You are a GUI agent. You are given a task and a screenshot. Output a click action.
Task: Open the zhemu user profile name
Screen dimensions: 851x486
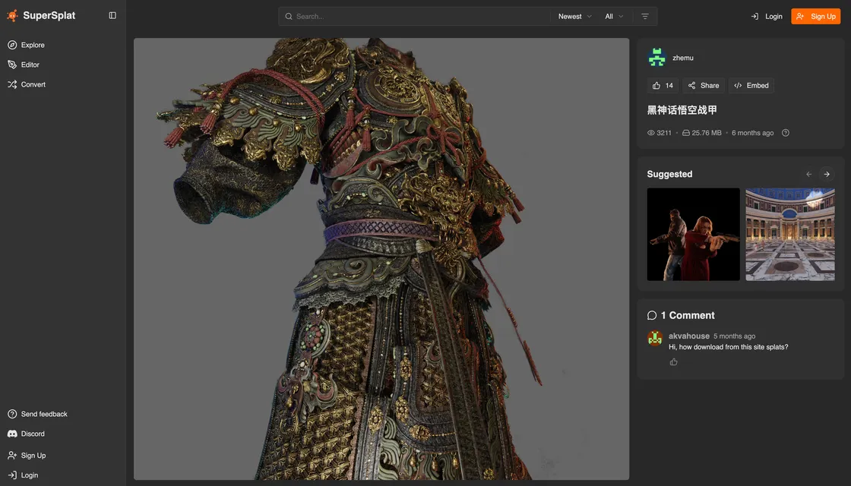pos(683,58)
